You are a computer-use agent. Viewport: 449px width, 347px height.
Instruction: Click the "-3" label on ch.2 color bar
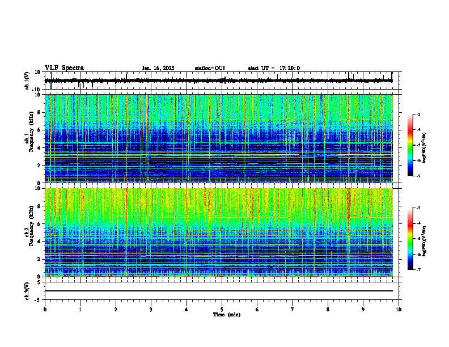coord(418,208)
